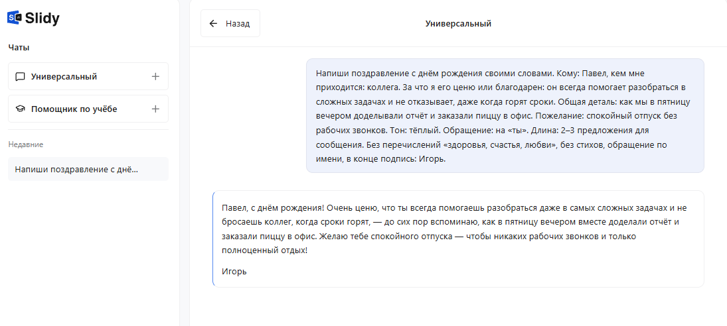Image resolution: width=727 pixels, height=326 pixels.
Task: Click the user prompt message bubble
Action: pyautogui.click(x=505, y=115)
